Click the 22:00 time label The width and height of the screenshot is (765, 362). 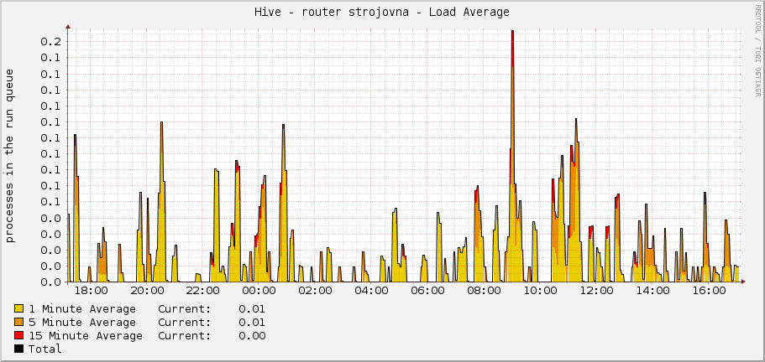[x=202, y=291]
